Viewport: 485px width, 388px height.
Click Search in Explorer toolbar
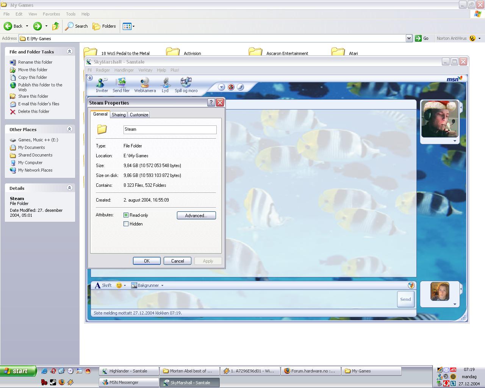(77, 26)
